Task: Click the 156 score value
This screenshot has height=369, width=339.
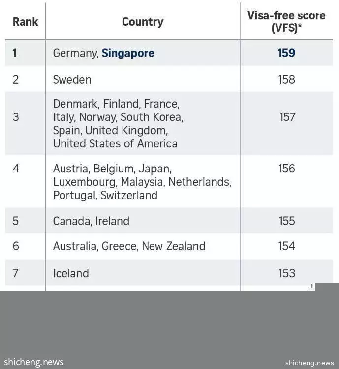Action: coord(286,169)
